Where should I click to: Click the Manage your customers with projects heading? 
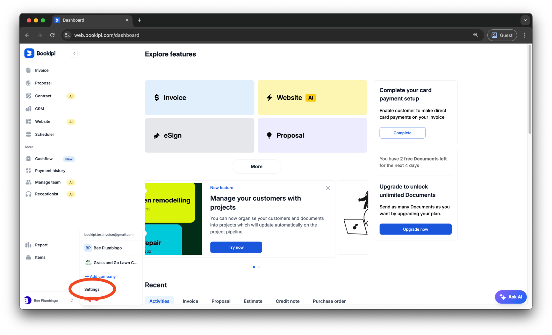click(256, 203)
